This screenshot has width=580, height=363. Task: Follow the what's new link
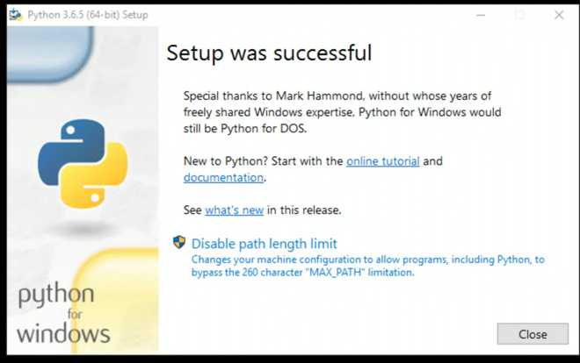(234, 210)
